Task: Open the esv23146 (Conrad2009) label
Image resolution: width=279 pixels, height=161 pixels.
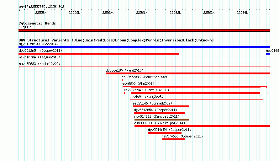Action: (152, 103)
